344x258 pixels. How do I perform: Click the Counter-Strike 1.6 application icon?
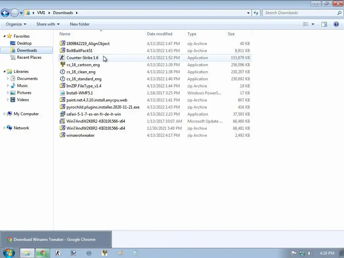tap(62, 57)
